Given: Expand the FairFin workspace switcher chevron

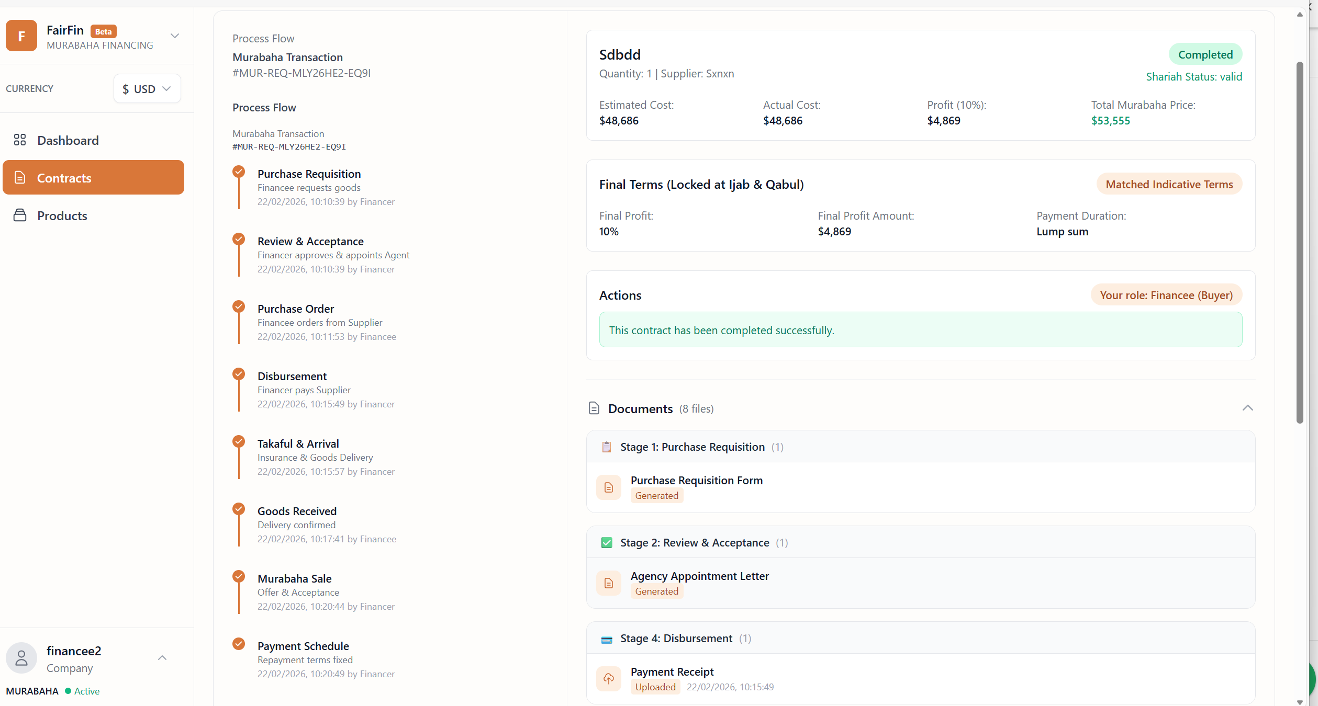Looking at the screenshot, I should tap(175, 36).
